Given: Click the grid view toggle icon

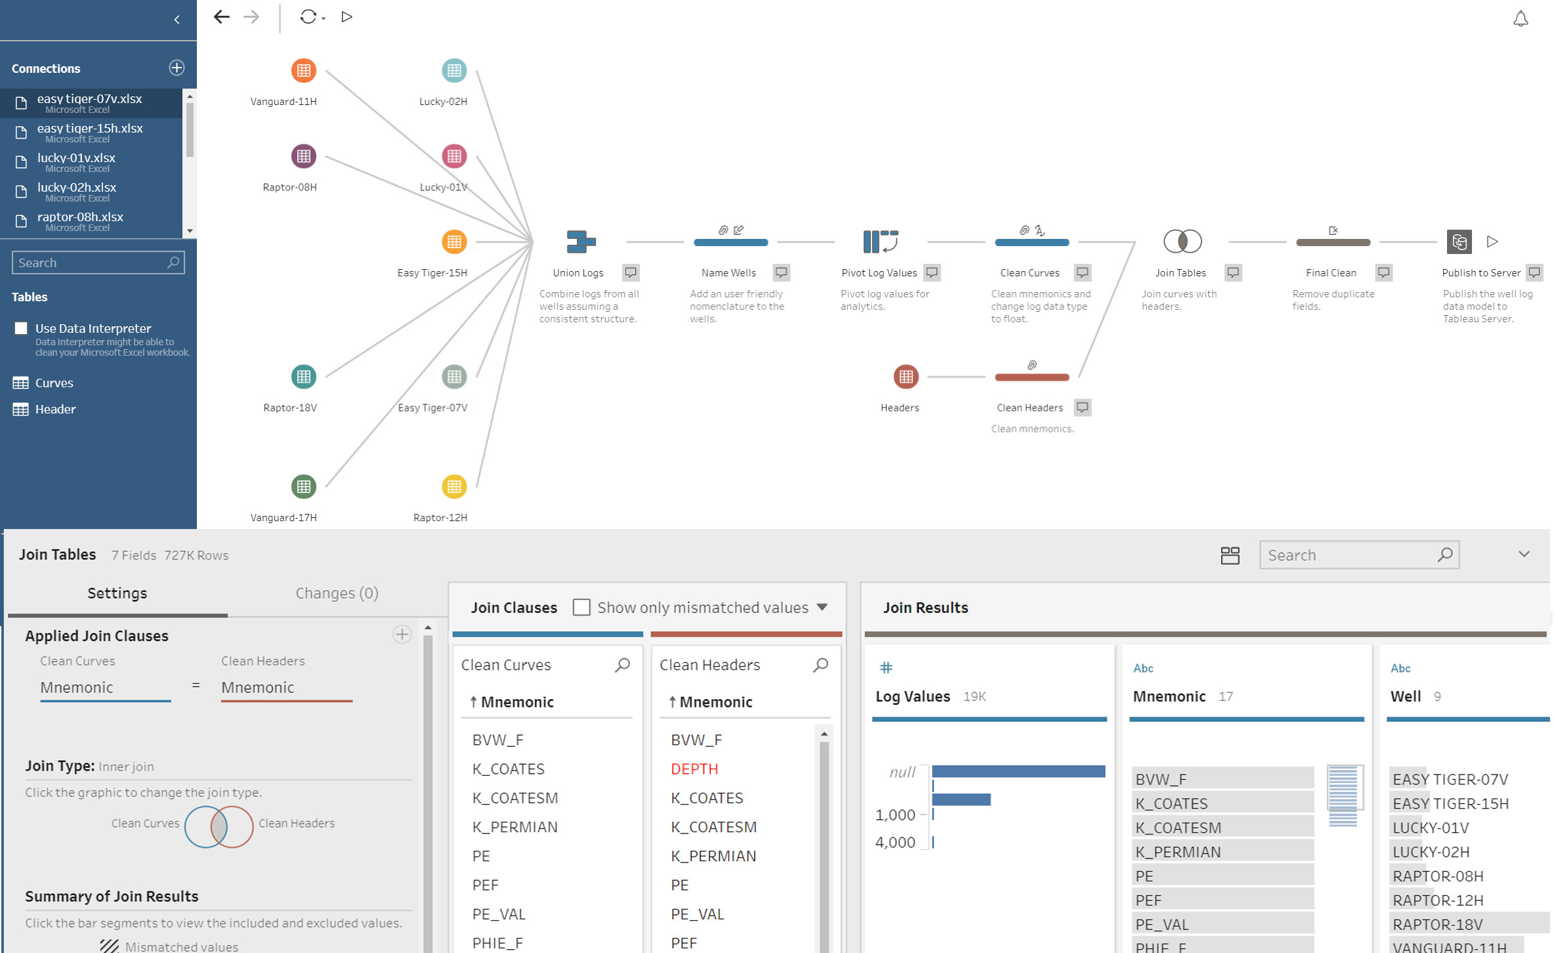Looking at the screenshot, I should point(1230,554).
